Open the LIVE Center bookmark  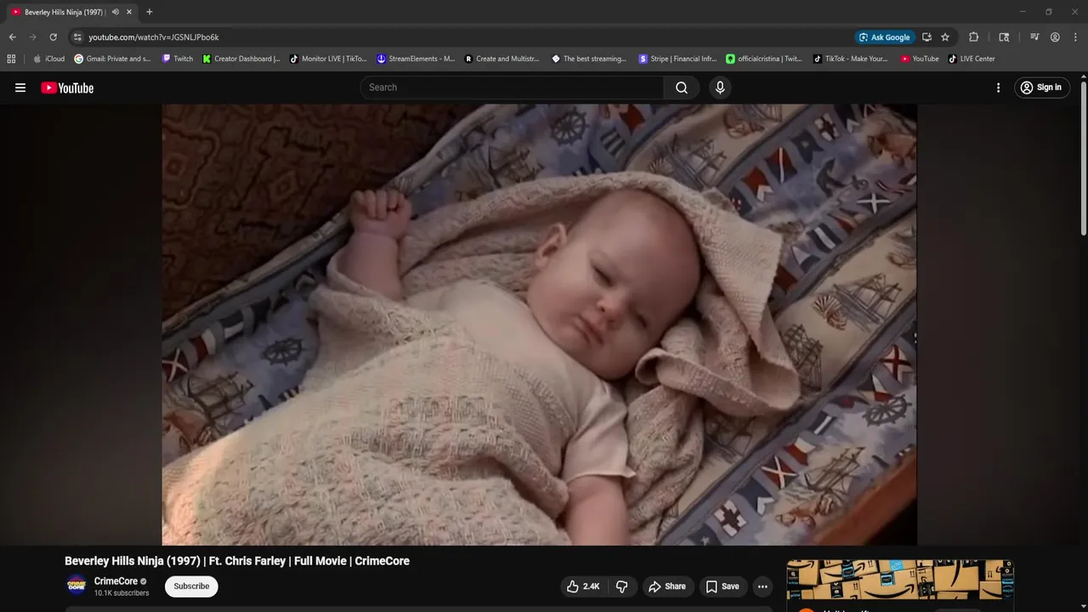pos(972,59)
